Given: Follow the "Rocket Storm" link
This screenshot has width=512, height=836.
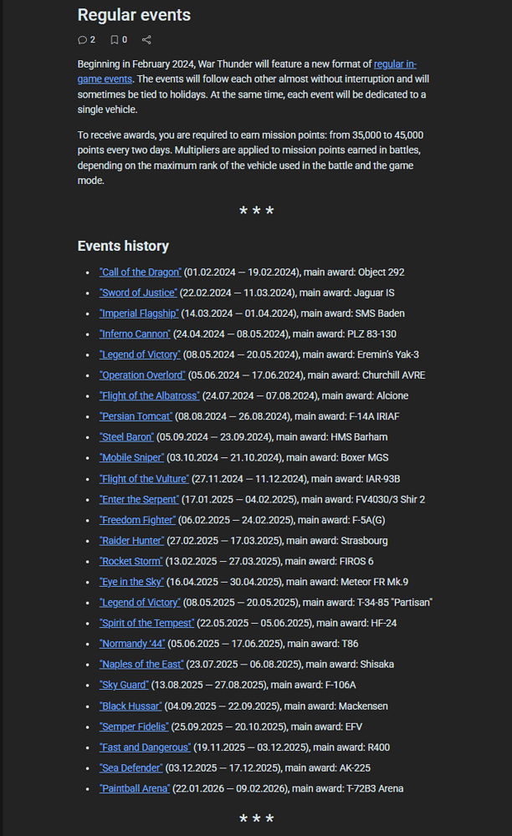Looking at the screenshot, I should tap(131, 561).
